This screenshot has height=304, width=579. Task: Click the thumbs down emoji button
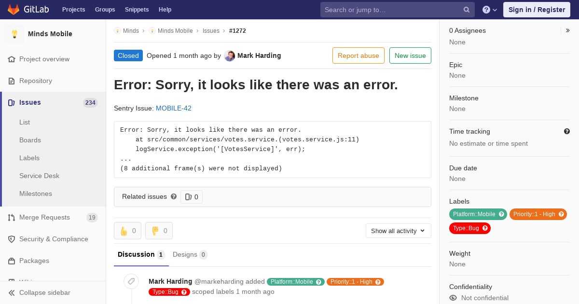tap(159, 231)
